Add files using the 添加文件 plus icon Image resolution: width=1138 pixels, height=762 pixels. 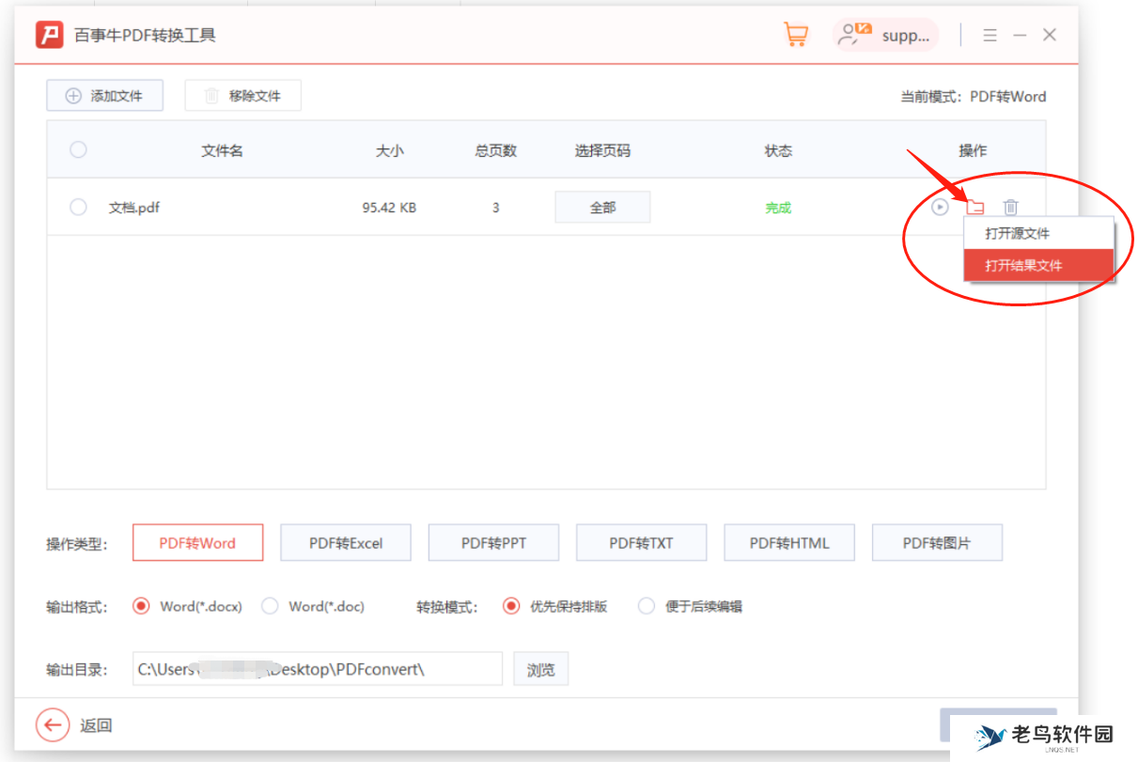tap(104, 95)
